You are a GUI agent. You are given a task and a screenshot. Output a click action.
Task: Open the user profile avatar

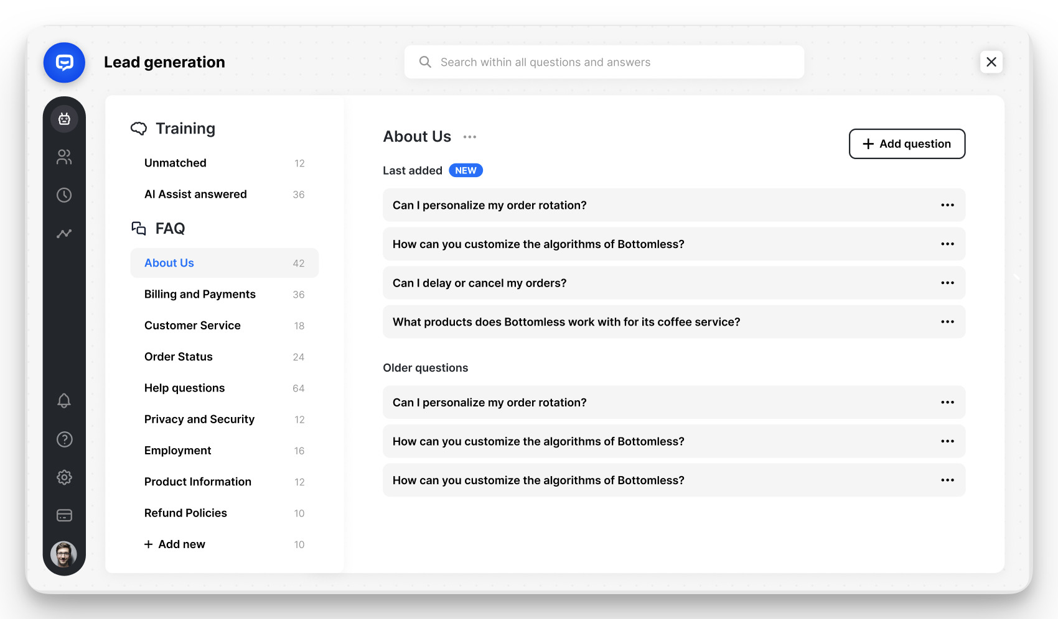tap(64, 554)
